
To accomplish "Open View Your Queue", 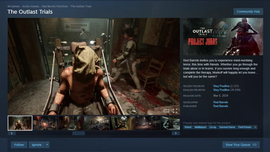I will tap(241, 145).
